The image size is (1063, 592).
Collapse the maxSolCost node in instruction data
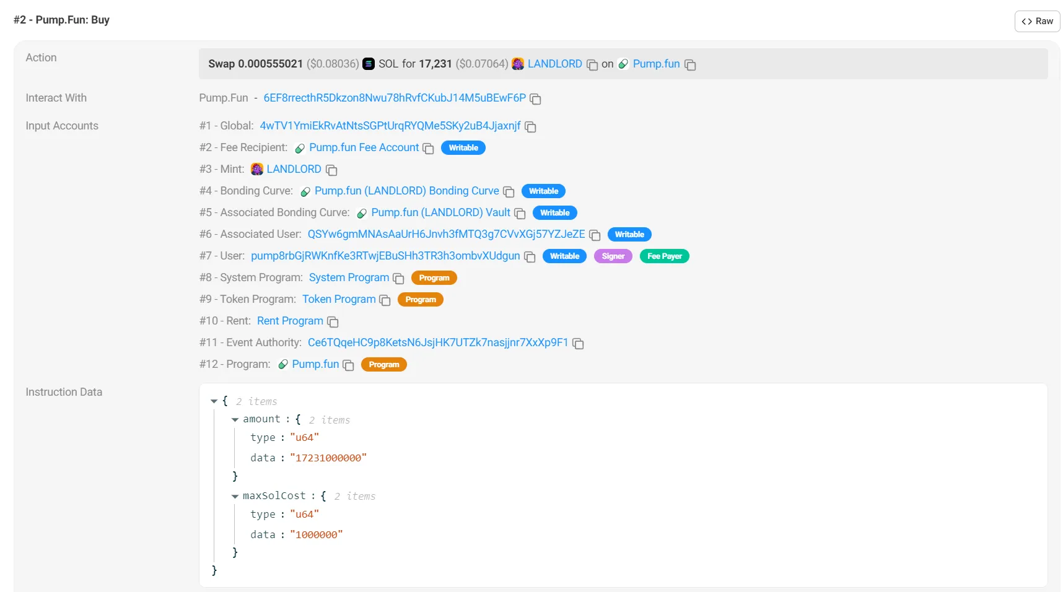click(x=235, y=497)
